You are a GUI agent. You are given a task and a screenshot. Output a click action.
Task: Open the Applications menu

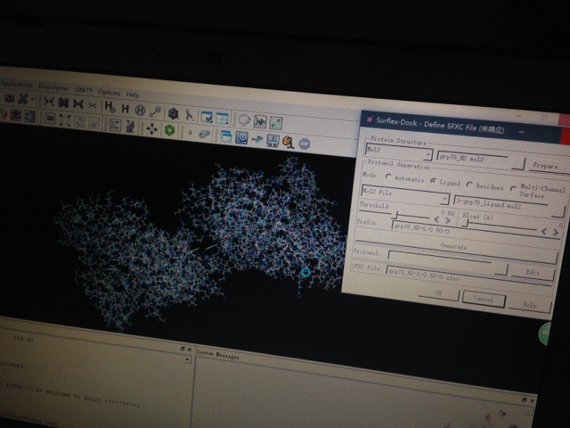(17, 85)
